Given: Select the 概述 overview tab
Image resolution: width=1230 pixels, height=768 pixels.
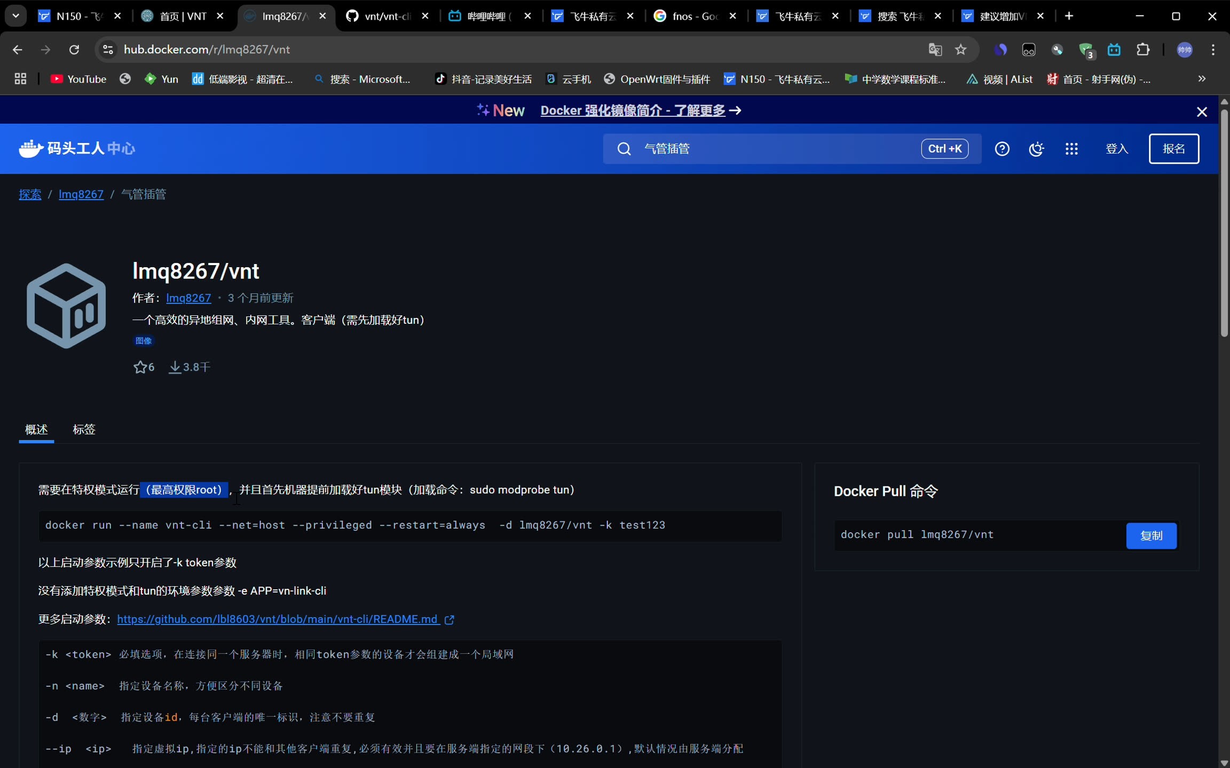Looking at the screenshot, I should (36, 429).
